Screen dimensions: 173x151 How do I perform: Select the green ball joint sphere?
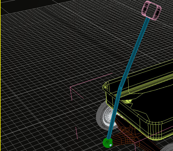(108, 143)
